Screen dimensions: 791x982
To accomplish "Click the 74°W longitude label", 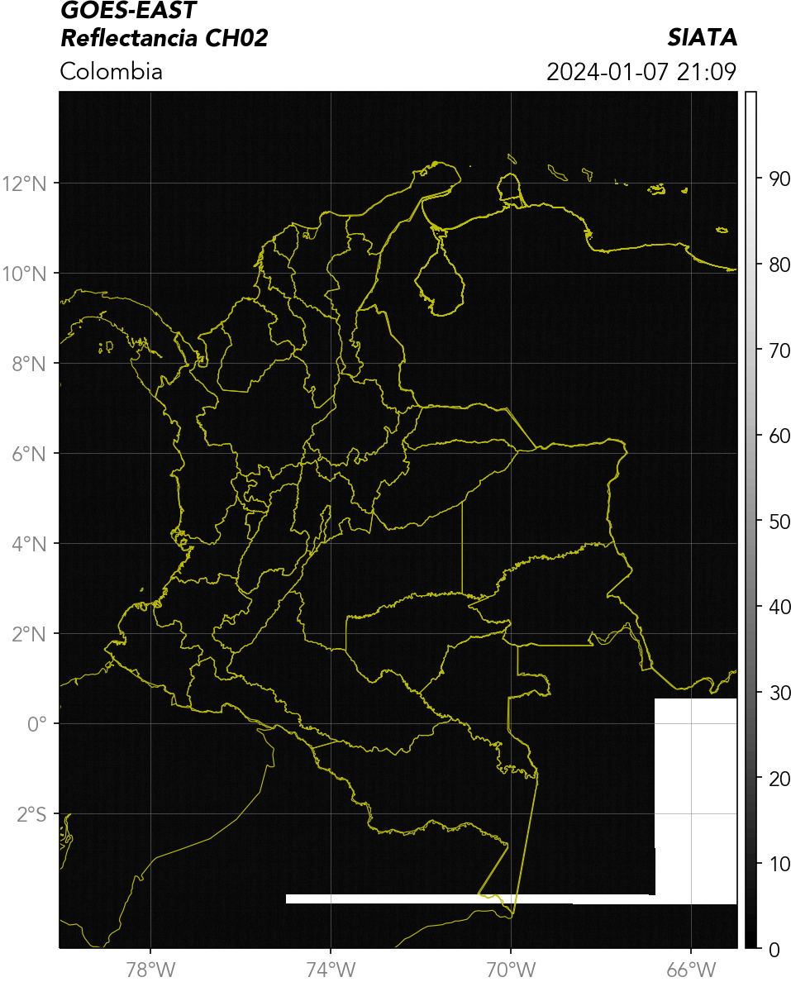I will [x=331, y=970].
